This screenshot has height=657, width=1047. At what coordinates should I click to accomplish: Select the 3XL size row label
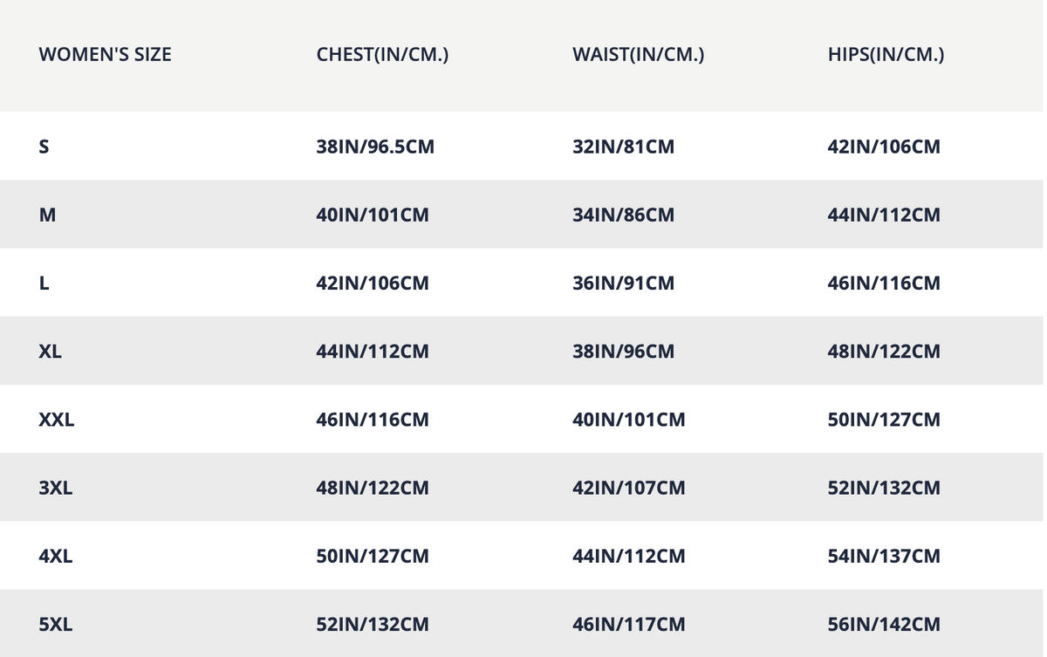(56, 488)
